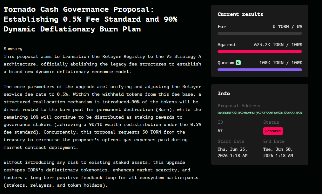The height and width of the screenshot is (194, 322).
Task: Click the 'Summary' heading text
Action: click(x=13, y=49)
